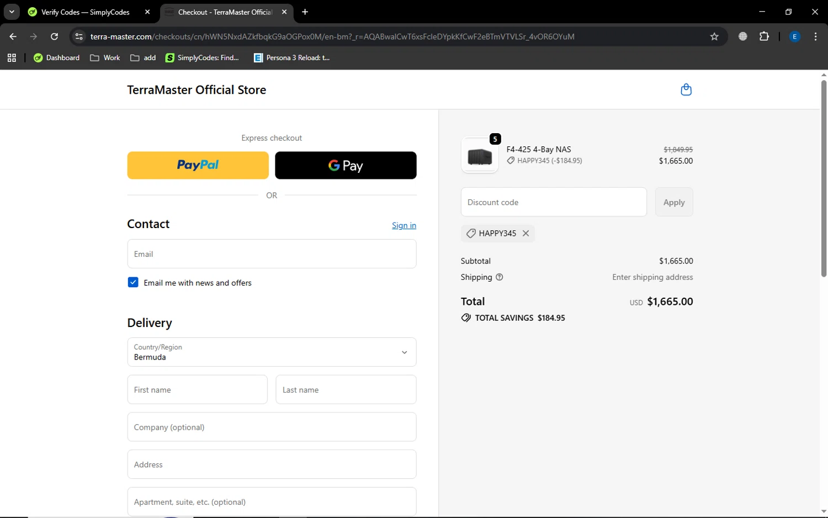
Task: Open the shopping bag cart icon
Action: pos(686,89)
